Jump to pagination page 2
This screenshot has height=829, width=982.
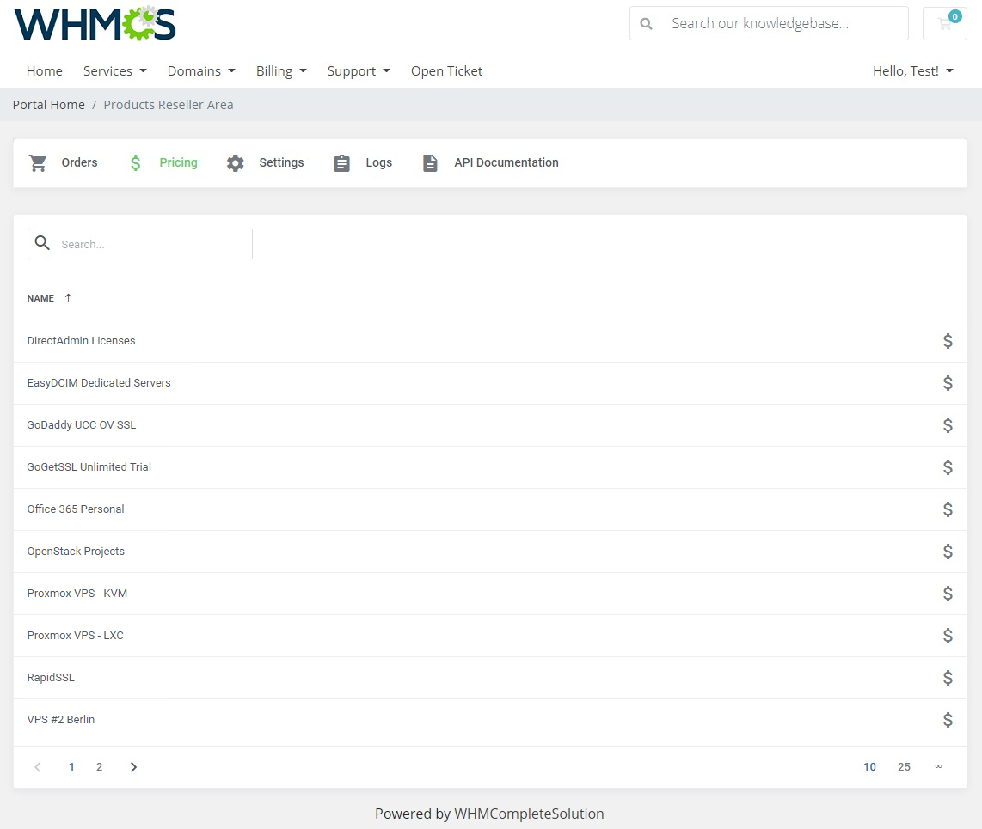[x=99, y=766]
